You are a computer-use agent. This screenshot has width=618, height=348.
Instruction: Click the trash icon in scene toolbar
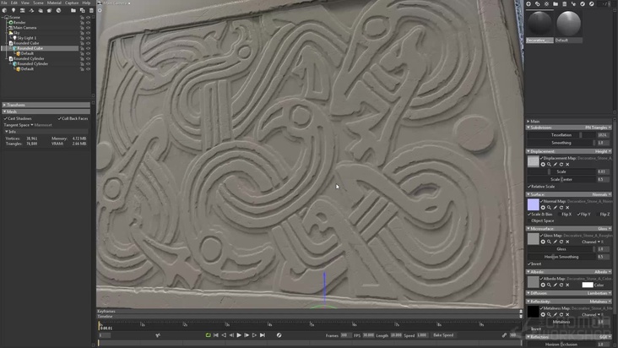pyautogui.click(x=91, y=11)
